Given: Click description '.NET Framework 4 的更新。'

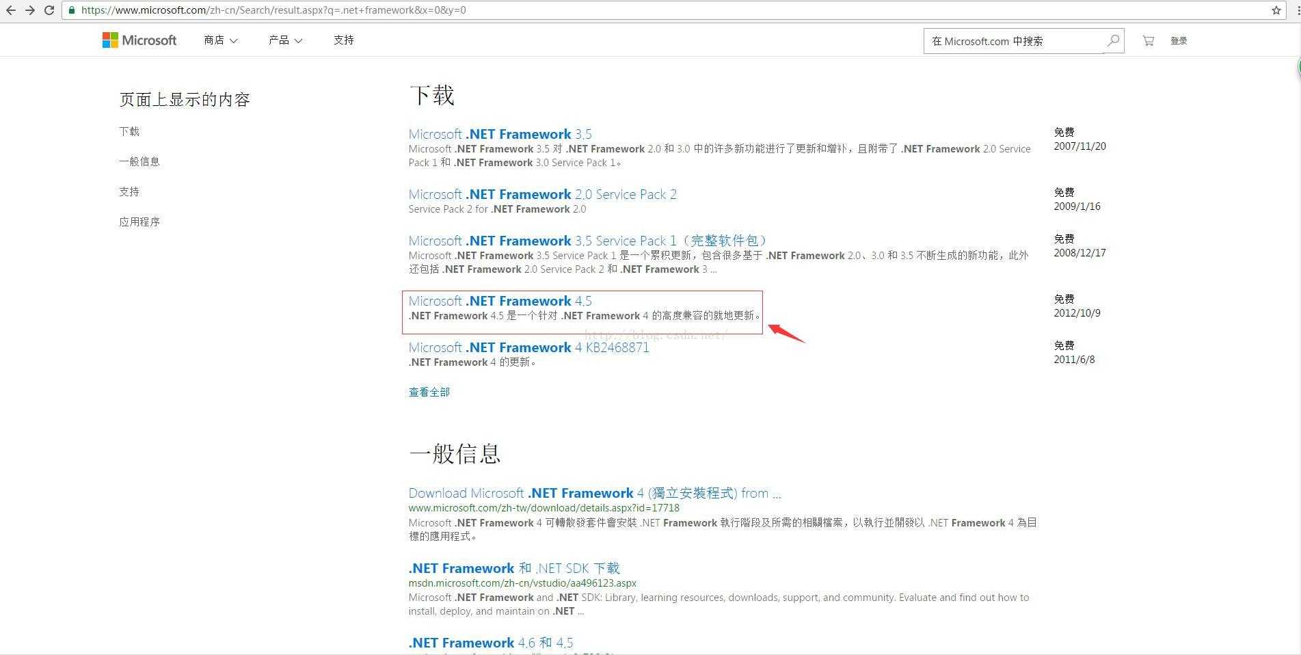Looking at the screenshot, I should [472, 362].
